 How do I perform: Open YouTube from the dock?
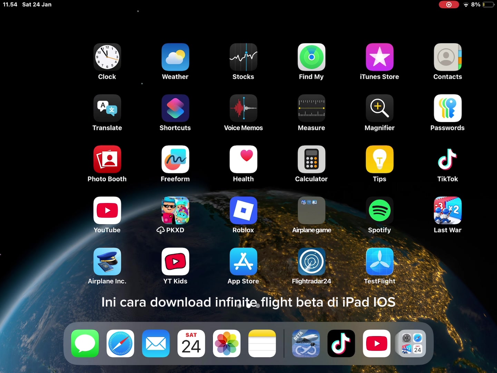point(377,343)
